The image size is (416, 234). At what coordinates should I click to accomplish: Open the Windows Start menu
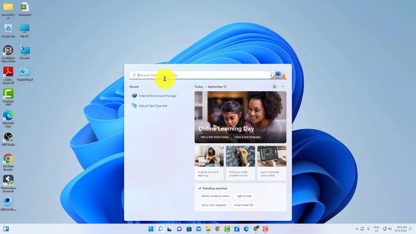click(x=151, y=229)
